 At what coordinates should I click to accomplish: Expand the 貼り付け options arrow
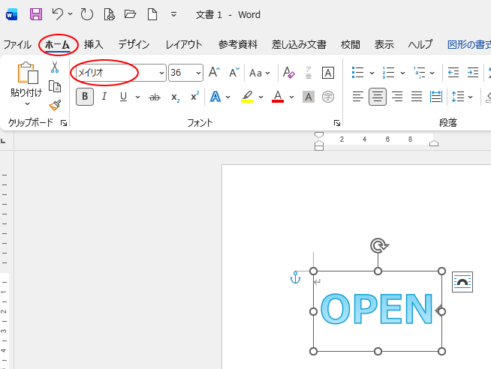click(x=27, y=103)
